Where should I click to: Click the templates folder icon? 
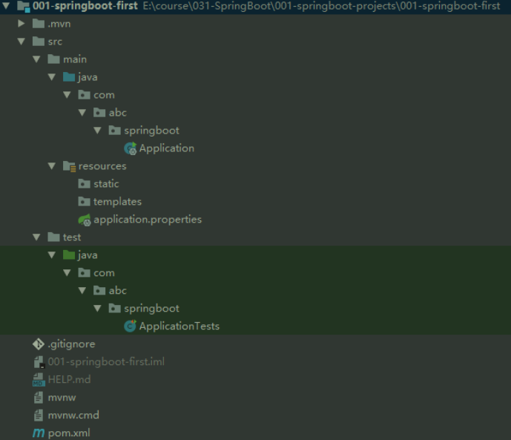84,202
